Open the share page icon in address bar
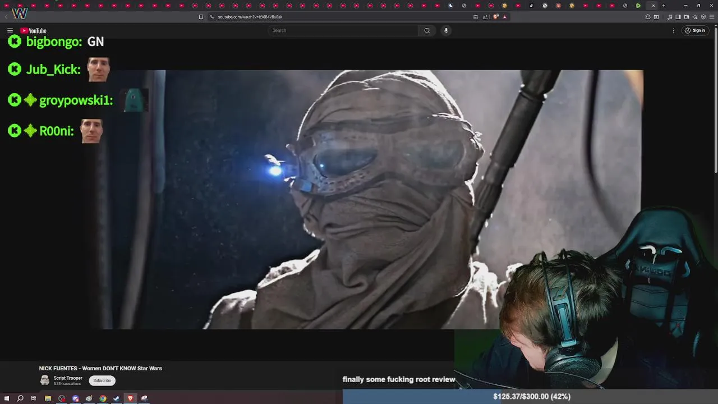This screenshot has height=404, width=718. tap(485, 17)
